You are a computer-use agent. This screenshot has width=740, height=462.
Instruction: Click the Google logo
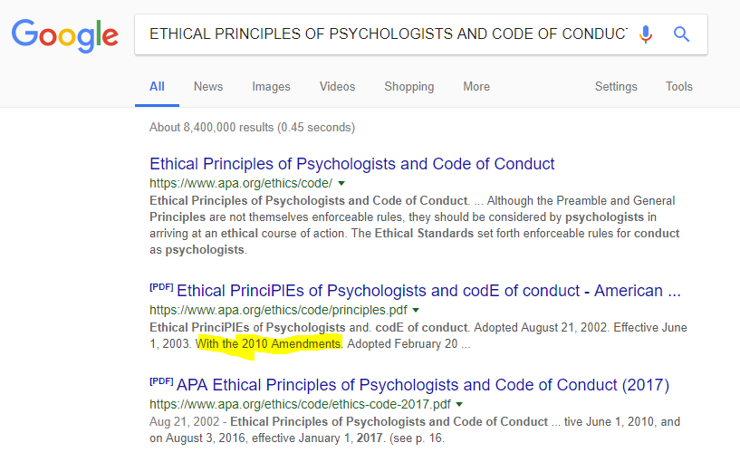[x=65, y=36]
